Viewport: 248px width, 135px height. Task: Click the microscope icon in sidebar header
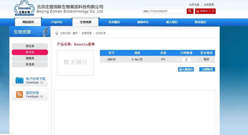[45, 32]
